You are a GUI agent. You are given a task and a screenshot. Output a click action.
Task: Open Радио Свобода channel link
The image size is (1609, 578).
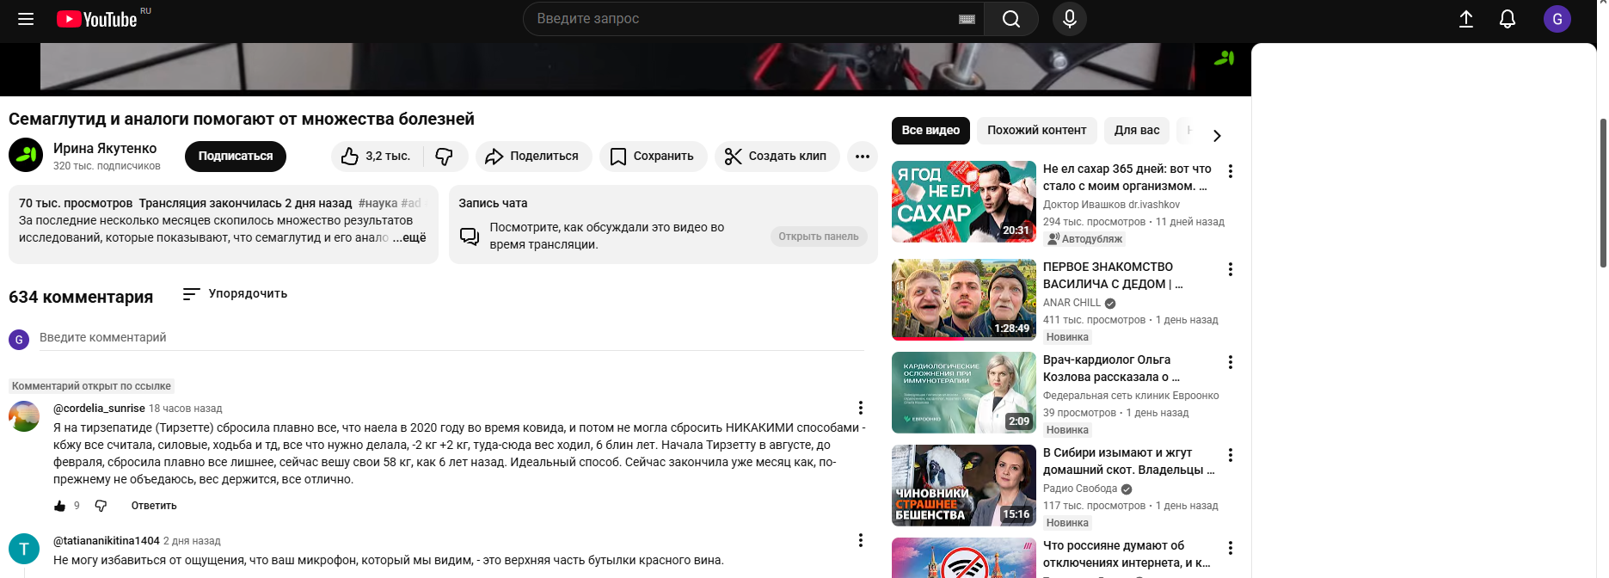[1080, 489]
